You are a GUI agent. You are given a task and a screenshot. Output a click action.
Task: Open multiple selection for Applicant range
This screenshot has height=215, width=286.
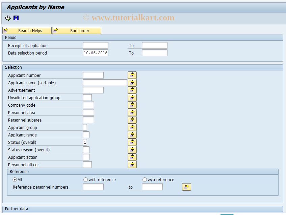[x=132, y=134]
